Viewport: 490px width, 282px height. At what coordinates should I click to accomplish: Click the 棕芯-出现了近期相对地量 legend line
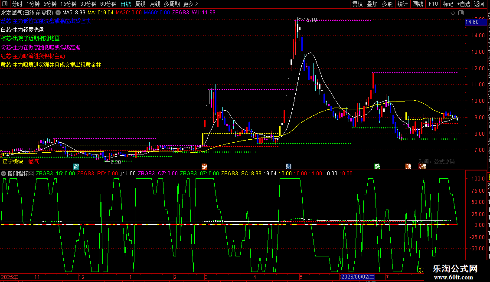click(30, 39)
